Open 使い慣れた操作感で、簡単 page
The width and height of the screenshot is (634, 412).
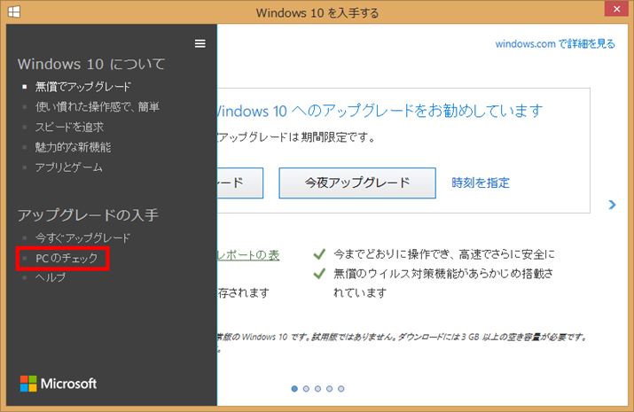[98, 106]
